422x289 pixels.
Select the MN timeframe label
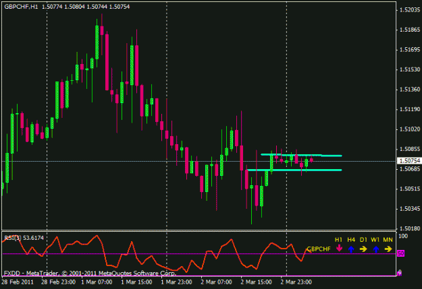pos(388,240)
